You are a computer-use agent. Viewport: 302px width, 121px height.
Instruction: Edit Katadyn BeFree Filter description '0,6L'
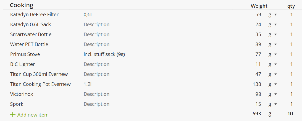(x=90, y=14)
